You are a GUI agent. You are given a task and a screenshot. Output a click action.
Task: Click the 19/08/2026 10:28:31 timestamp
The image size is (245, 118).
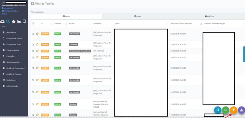[x=178, y=51]
